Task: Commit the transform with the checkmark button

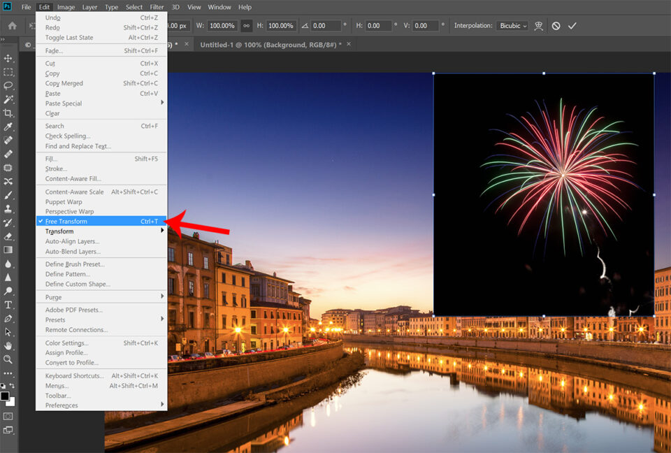Action: pos(572,24)
